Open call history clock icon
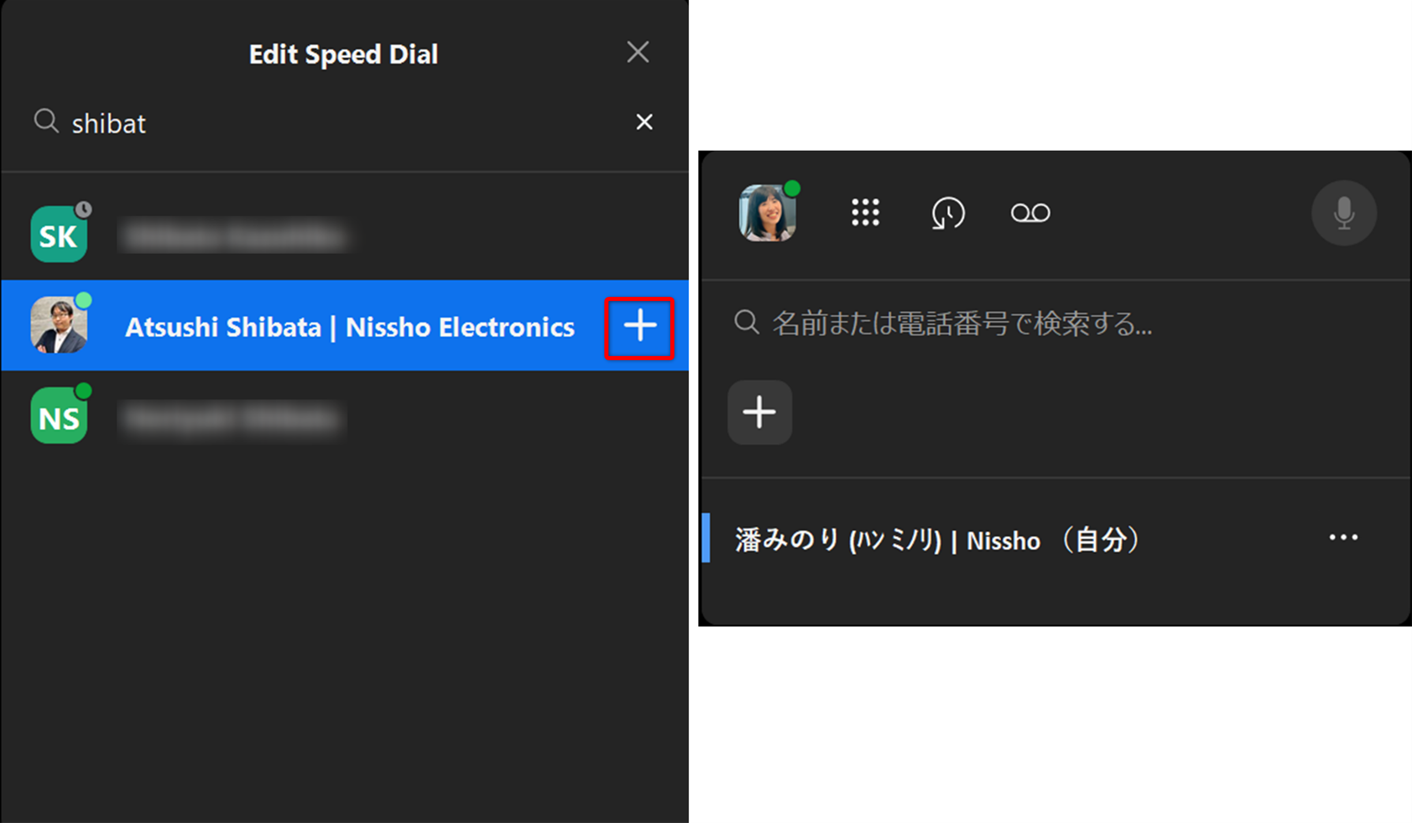Image resolution: width=1412 pixels, height=823 pixels. click(948, 213)
